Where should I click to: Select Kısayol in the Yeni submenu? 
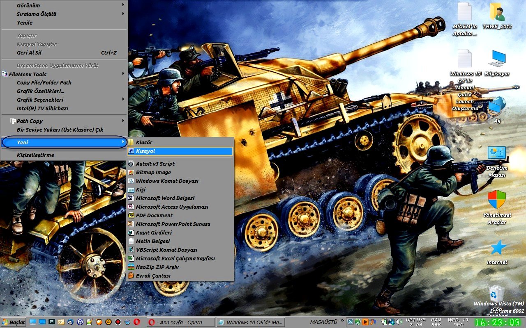180,151
